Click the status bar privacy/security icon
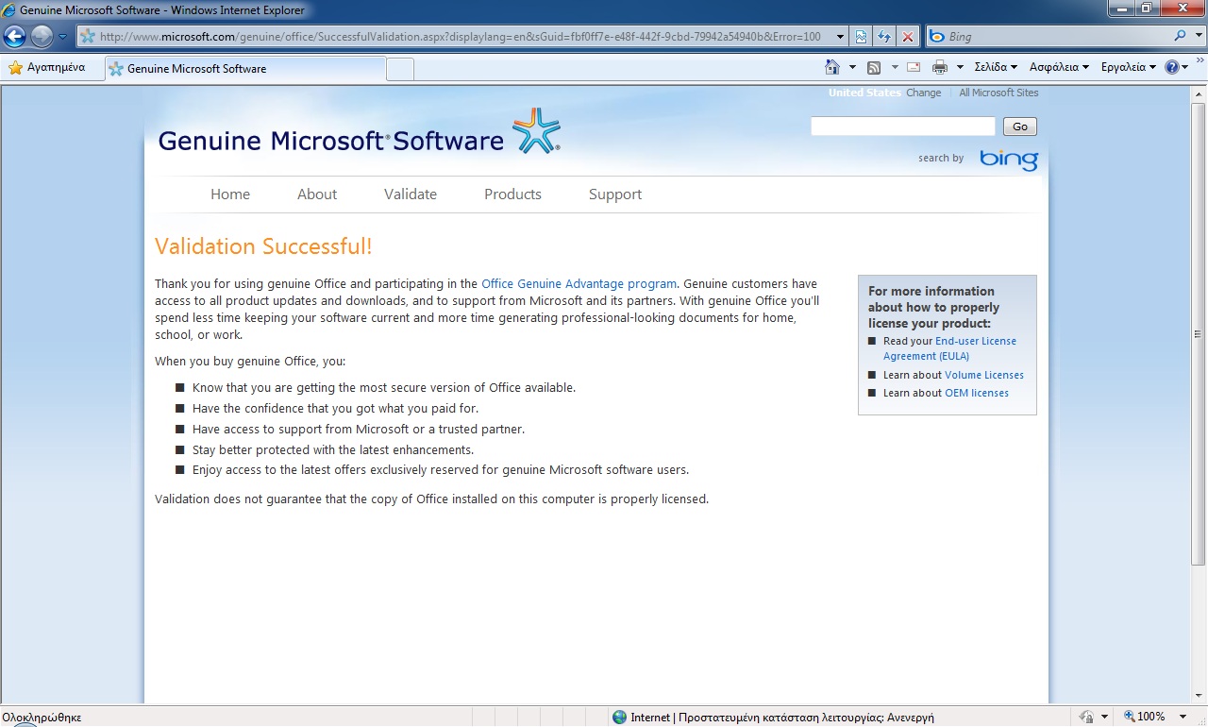Viewport: 1208px width, 727px height. click(1087, 718)
